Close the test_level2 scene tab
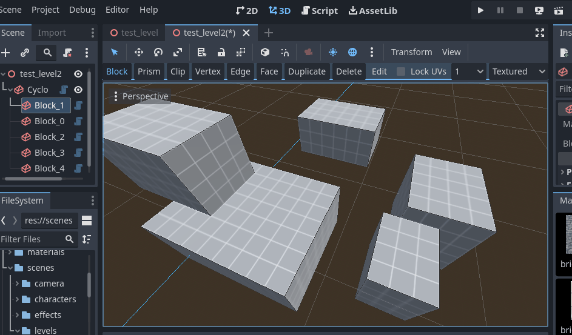This screenshot has width=572, height=335. pos(246,33)
